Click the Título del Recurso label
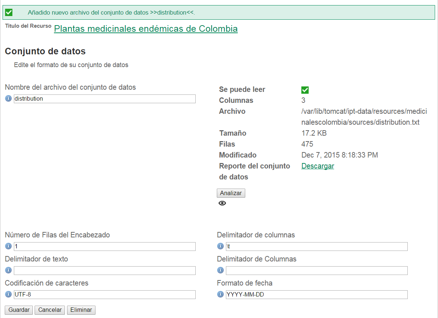The width and height of the screenshot is (438, 318). click(x=28, y=26)
